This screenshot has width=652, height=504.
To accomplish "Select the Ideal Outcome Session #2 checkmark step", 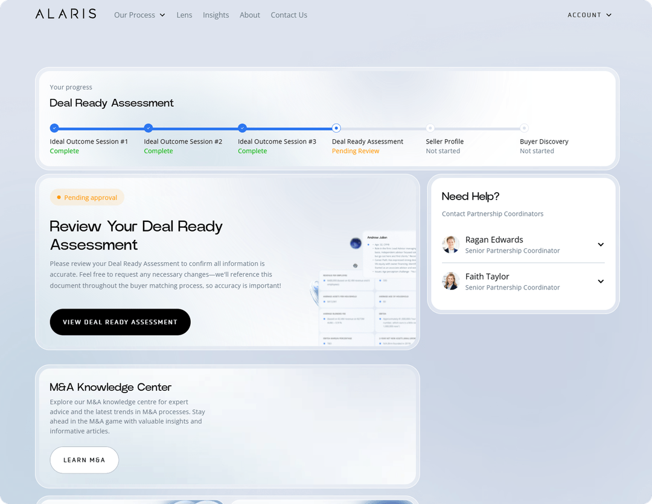I will (149, 128).
